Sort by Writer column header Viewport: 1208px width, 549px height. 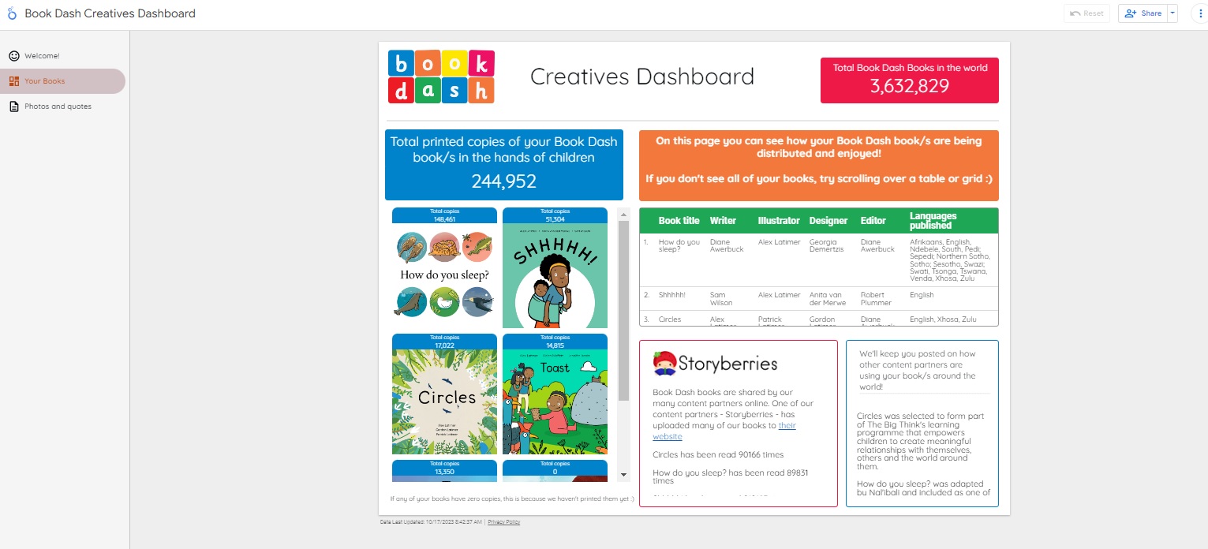pos(723,221)
